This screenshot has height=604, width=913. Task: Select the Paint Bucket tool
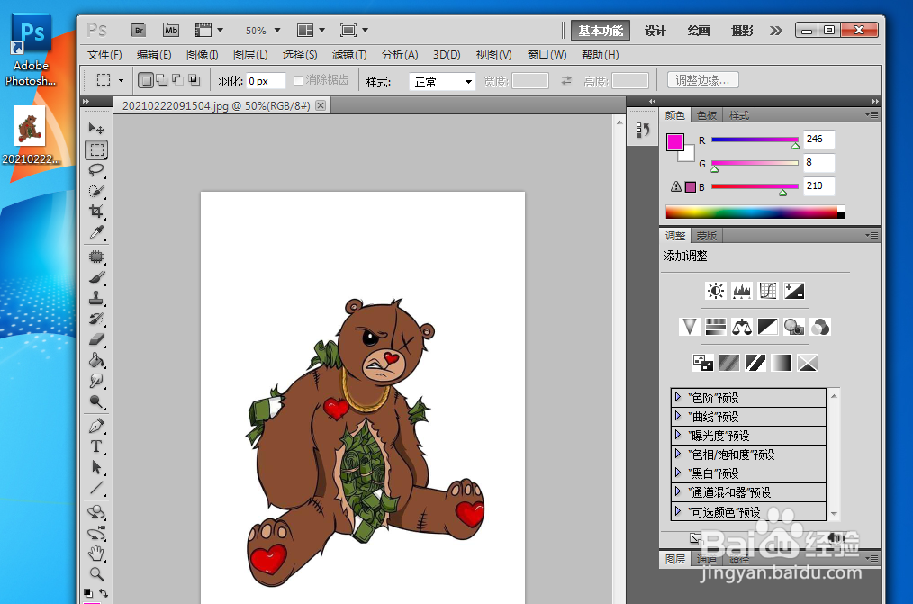[x=96, y=360]
